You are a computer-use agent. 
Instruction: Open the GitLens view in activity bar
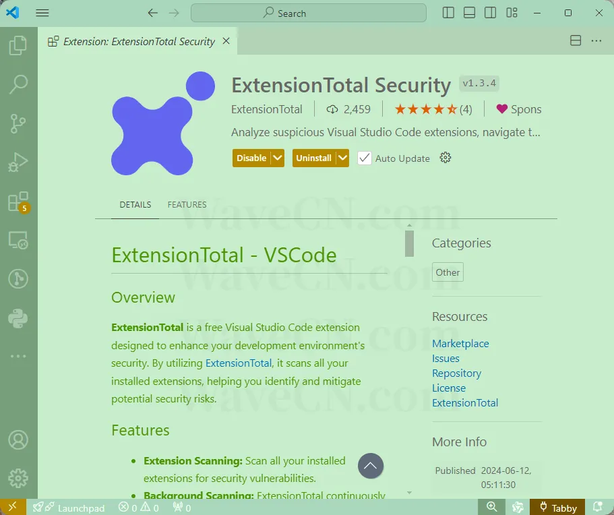tap(18, 279)
